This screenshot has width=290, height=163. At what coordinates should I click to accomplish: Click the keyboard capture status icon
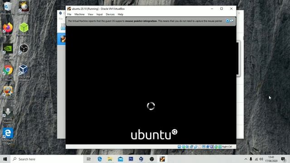click(220, 147)
